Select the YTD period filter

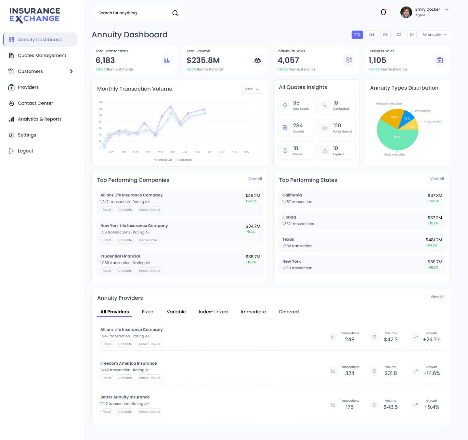(x=357, y=35)
